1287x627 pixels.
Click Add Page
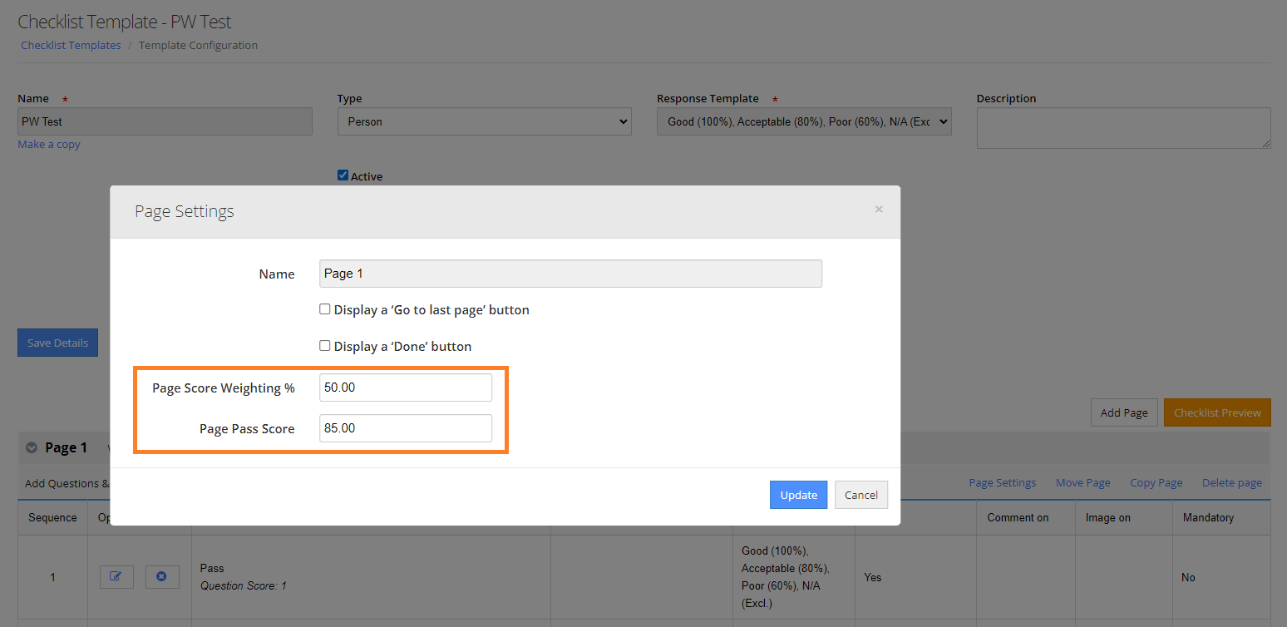click(x=1124, y=412)
